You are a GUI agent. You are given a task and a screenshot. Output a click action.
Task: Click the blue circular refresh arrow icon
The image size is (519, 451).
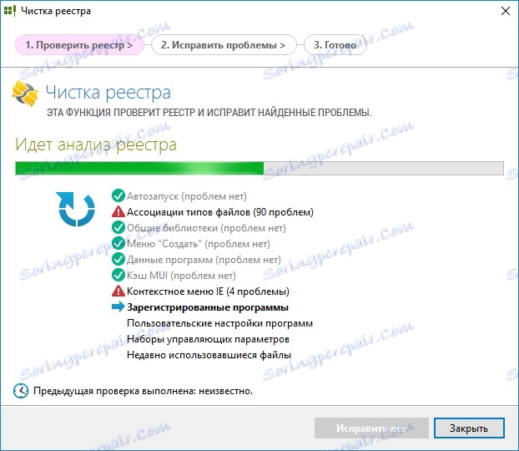(75, 209)
